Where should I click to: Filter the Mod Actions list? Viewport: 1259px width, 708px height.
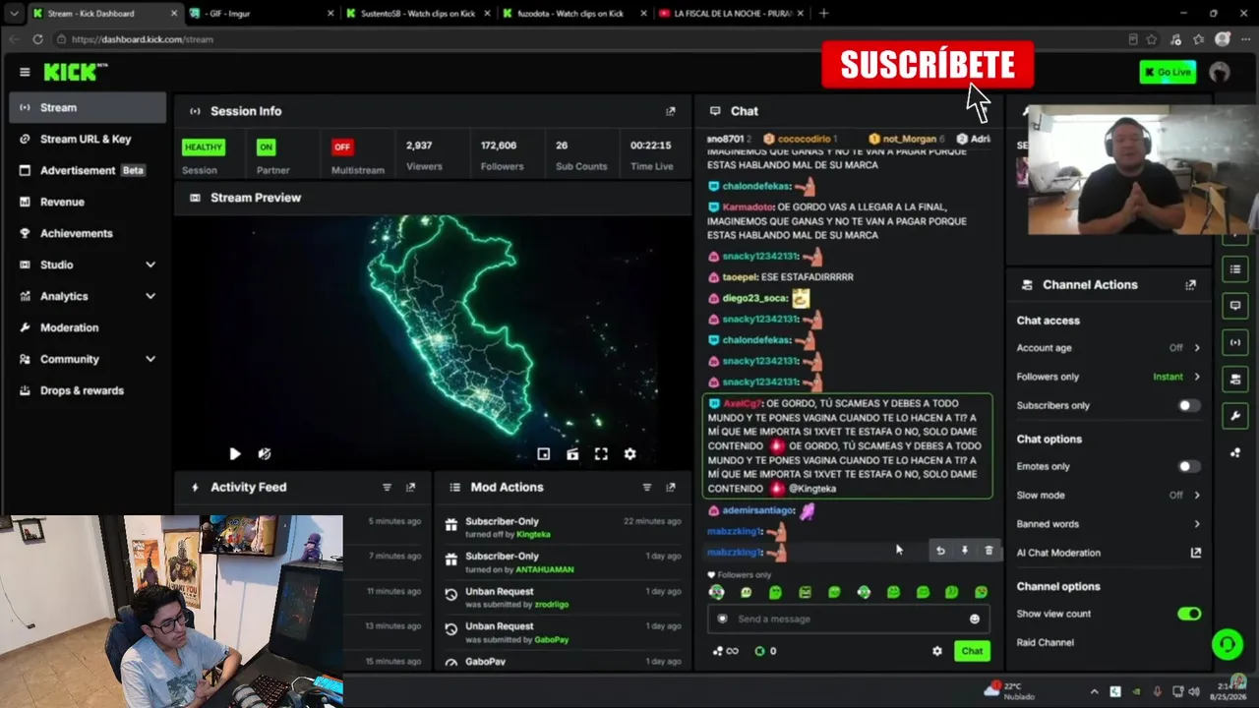tap(646, 487)
